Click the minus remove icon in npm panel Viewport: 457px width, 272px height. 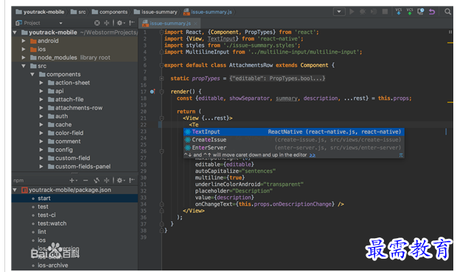pyautogui.click(x=86, y=180)
